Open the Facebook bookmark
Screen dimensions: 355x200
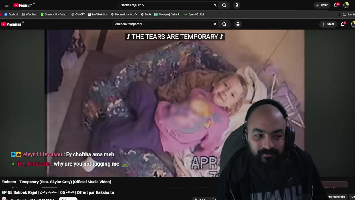click(x=11, y=14)
